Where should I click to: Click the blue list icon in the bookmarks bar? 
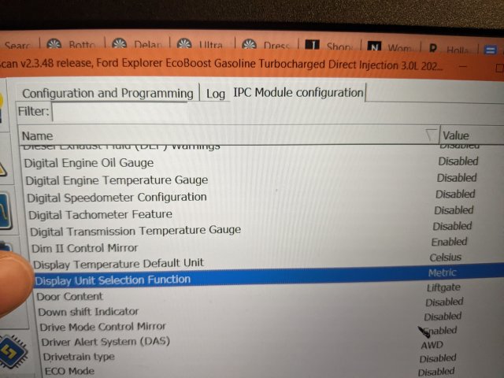click(491, 50)
